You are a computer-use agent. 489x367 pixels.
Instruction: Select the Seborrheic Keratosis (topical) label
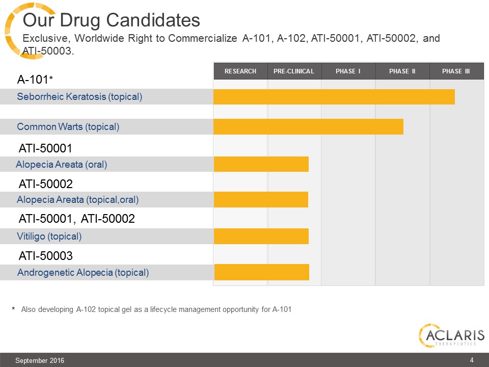click(x=79, y=96)
